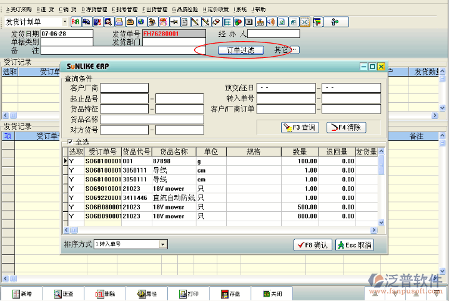Viewport: 449px width, 301px height.
Task: Open the 排序方式 sort order dropdown
Action: click(x=162, y=245)
